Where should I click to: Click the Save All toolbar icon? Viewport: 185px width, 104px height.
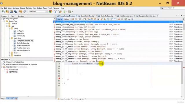(15, 12)
